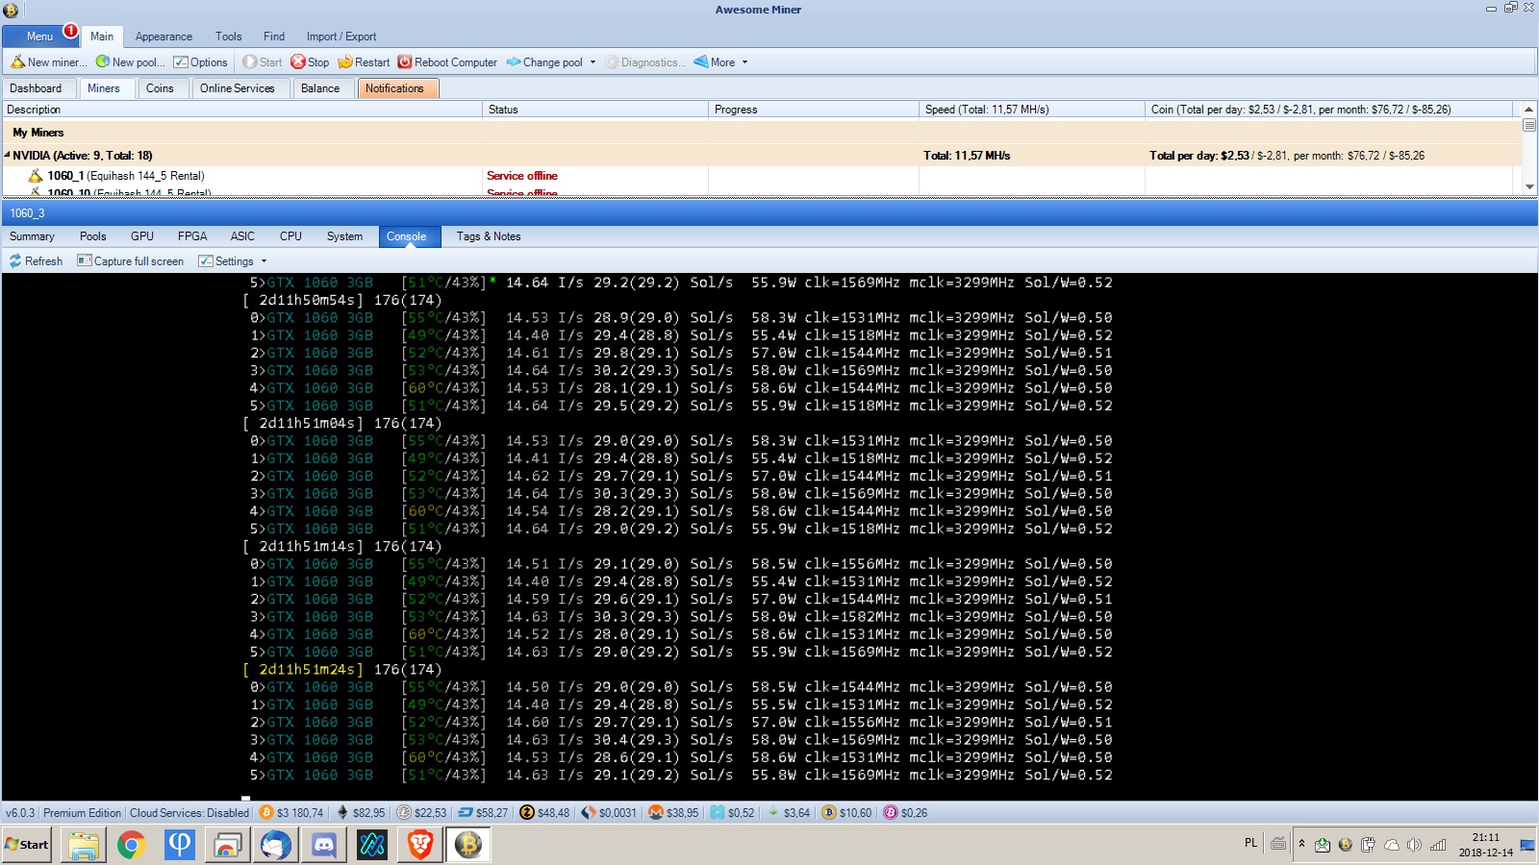Open console Settings
This screenshot has height=865, width=1539.
point(226,261)
